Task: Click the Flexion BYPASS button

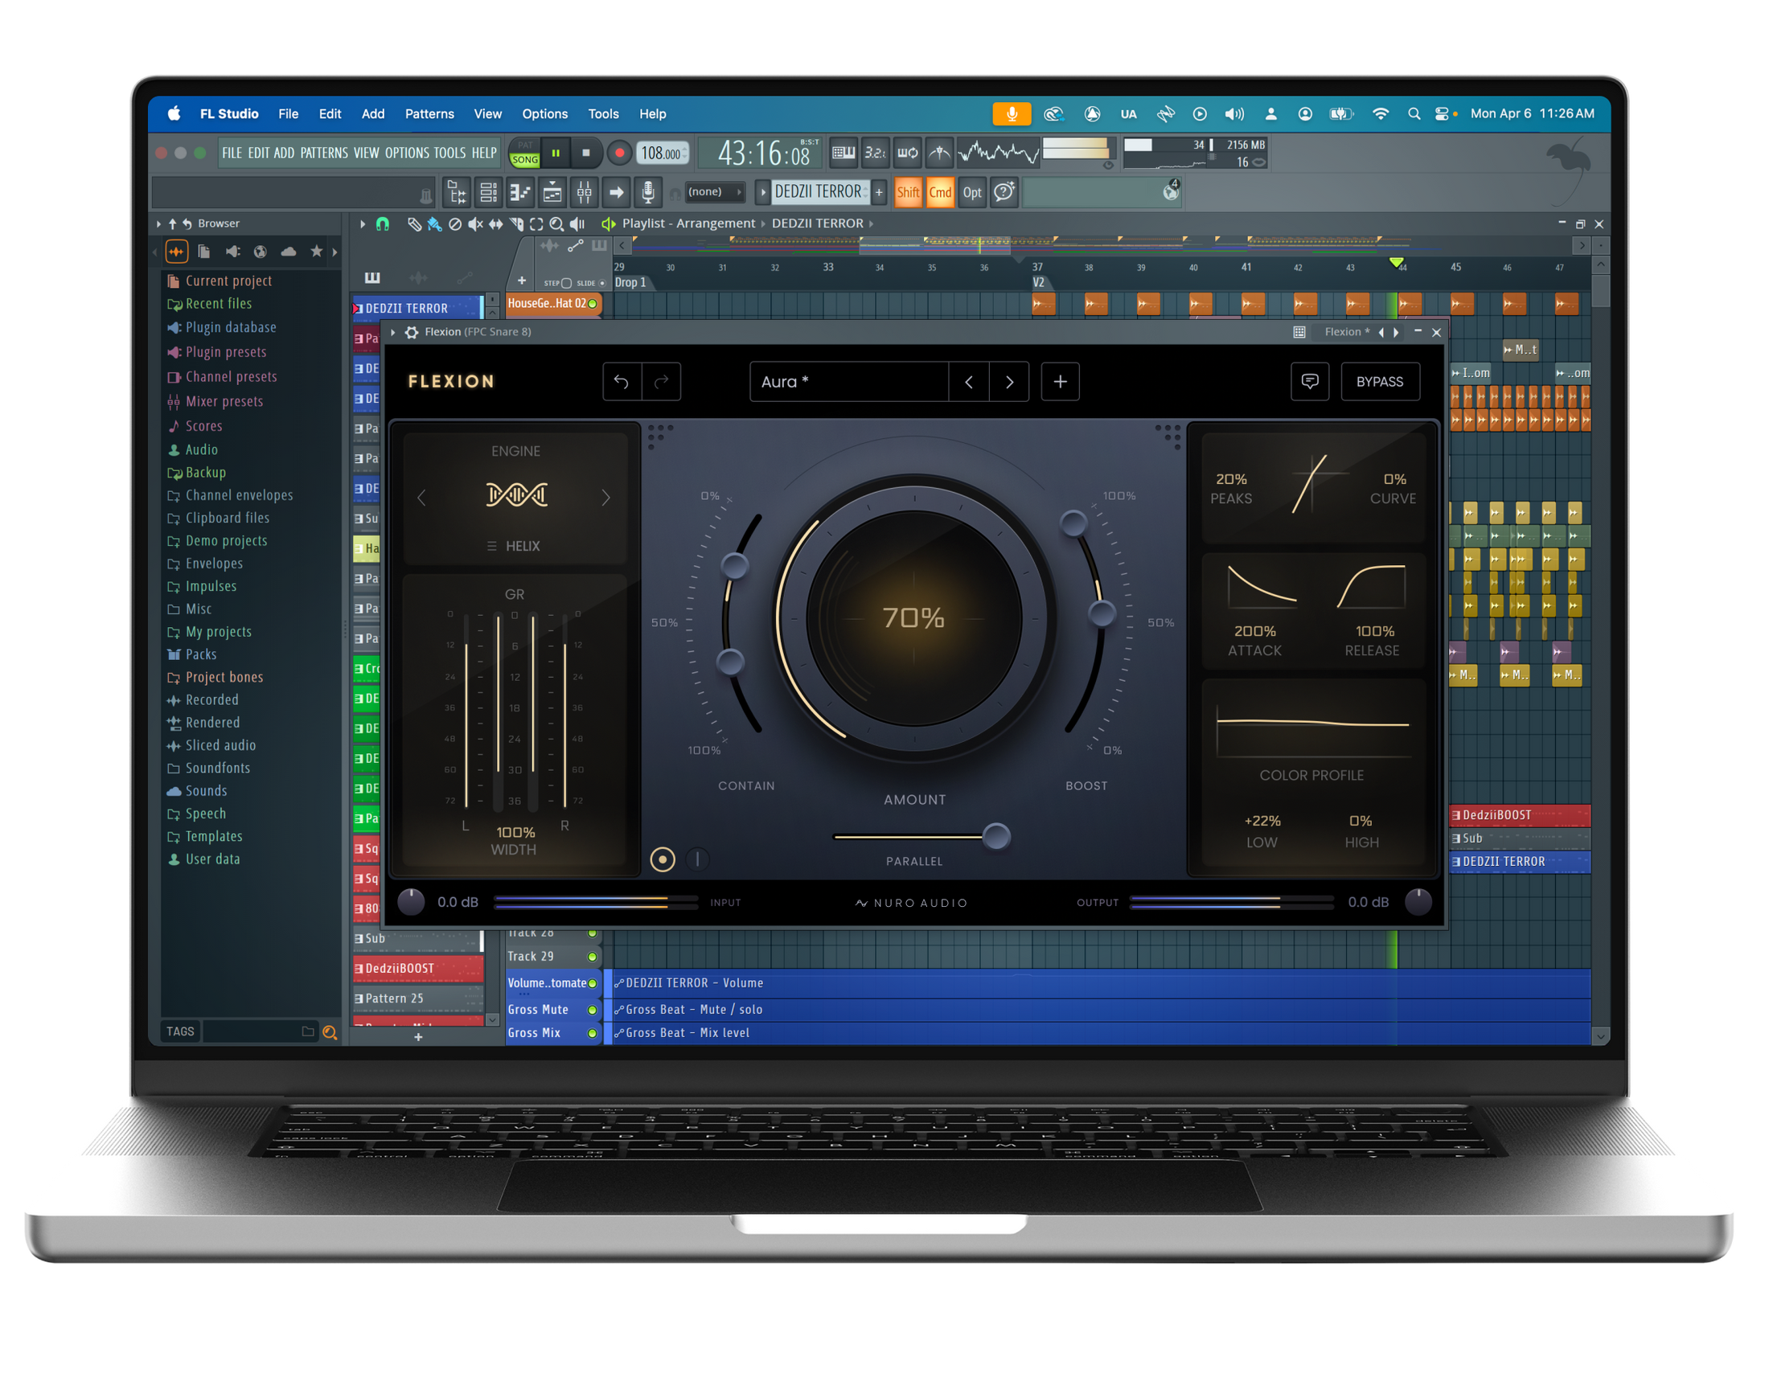Action: (1381, 382)
